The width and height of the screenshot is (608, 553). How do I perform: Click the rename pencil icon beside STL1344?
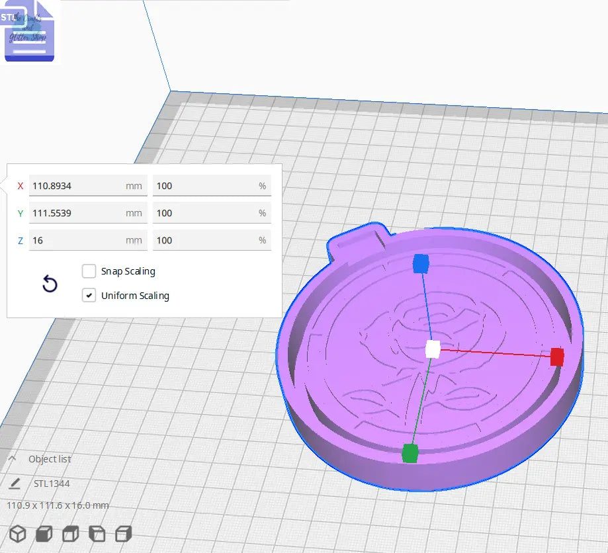coord(15,483)
